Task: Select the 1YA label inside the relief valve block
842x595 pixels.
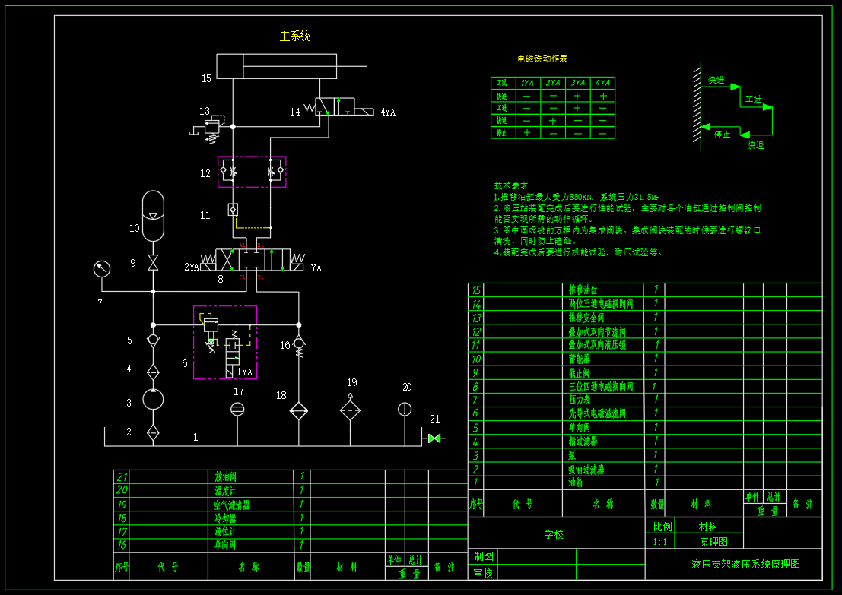Action: coord(244,372)
